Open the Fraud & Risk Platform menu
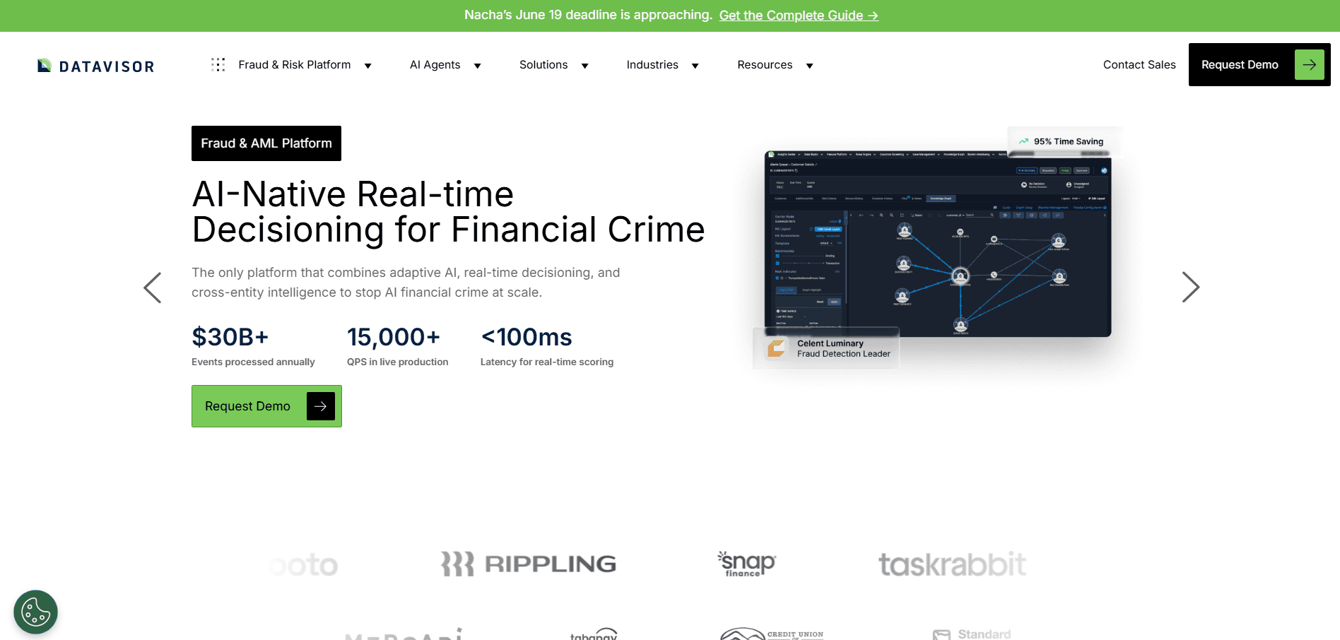Screen dimensions: 1340x640 [x=295, y=65]
